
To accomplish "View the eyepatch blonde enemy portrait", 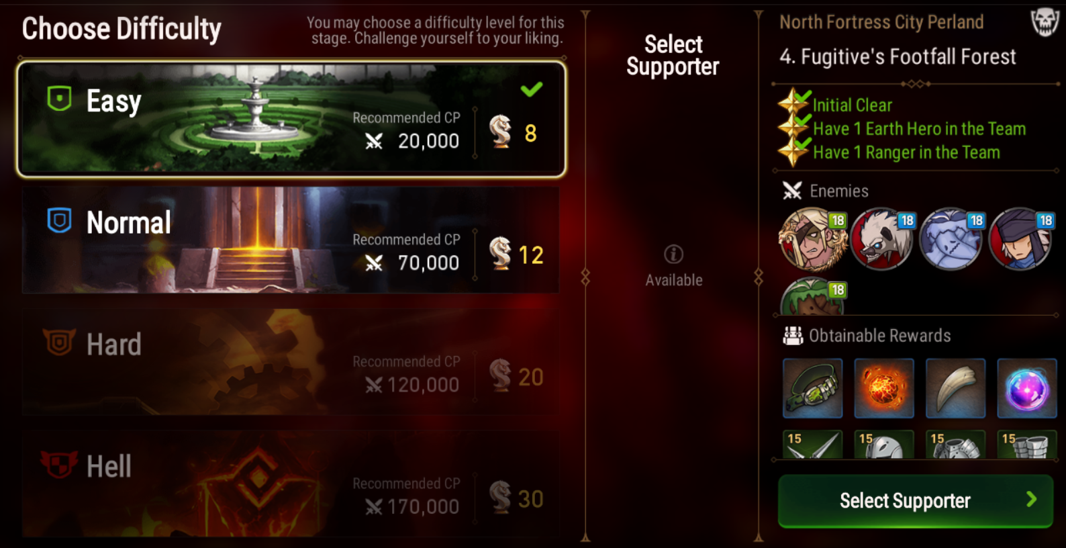I will point(813,239).
